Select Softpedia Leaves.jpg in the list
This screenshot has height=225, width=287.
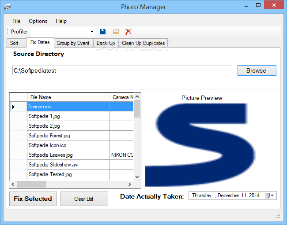(x=68, y=155)
